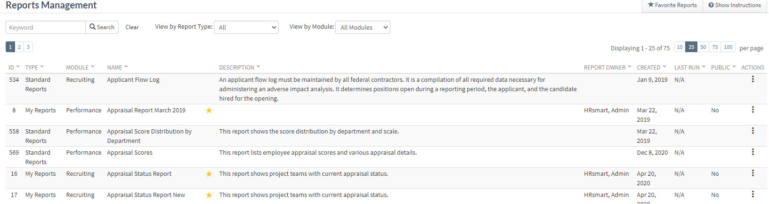
Task: Open actions menu for Appraisal Score Distribution
Action: (753, 131)
